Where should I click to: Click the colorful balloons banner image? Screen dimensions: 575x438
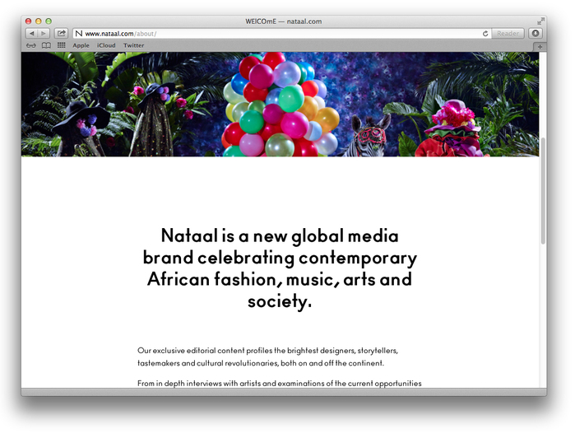point(281,105)
